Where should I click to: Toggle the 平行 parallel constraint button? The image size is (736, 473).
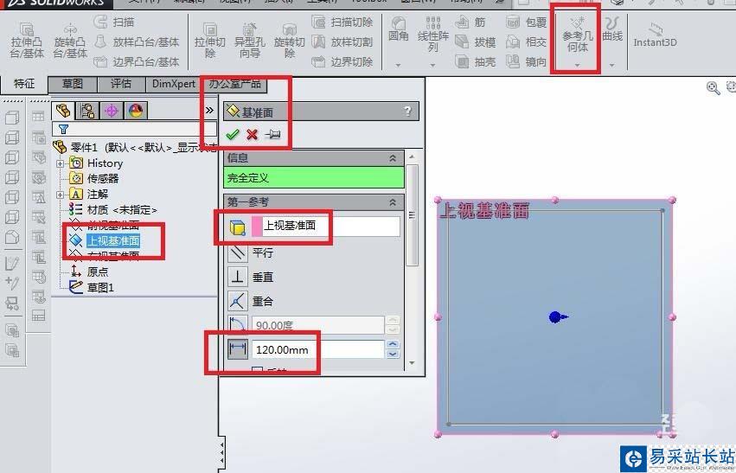(238, 252)
